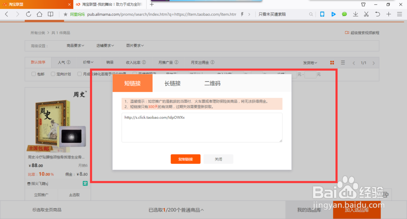
Task: Go back with browser back arrow
Action: tap(7, 14)
